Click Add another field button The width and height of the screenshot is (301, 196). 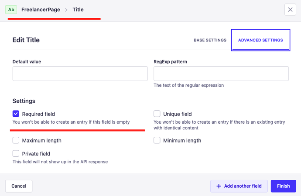(x=239, y=186)
